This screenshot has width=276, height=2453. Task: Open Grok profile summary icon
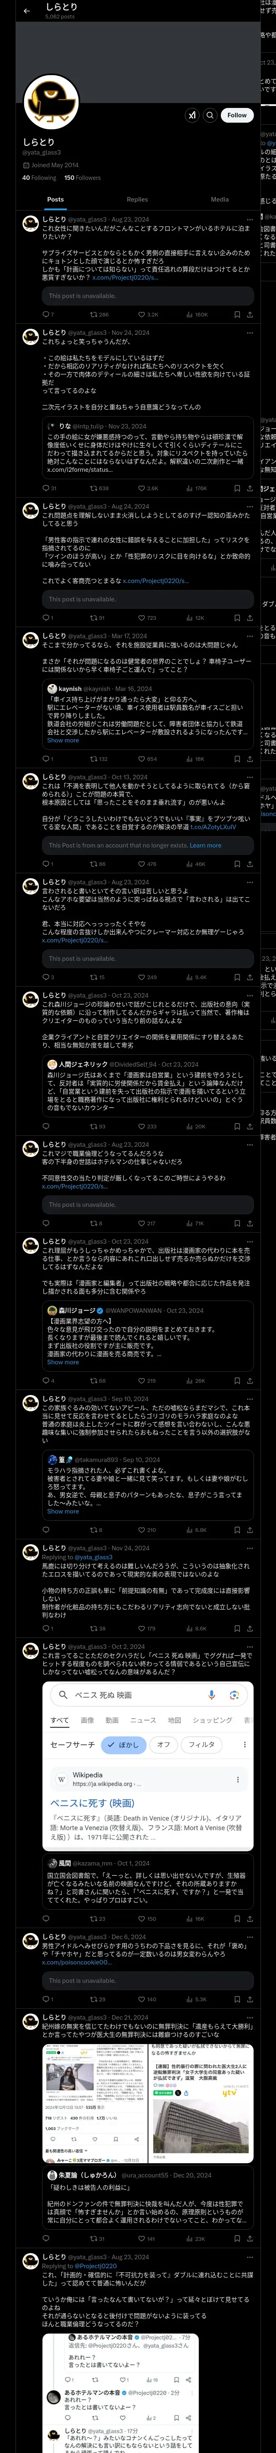coord(192,115)
